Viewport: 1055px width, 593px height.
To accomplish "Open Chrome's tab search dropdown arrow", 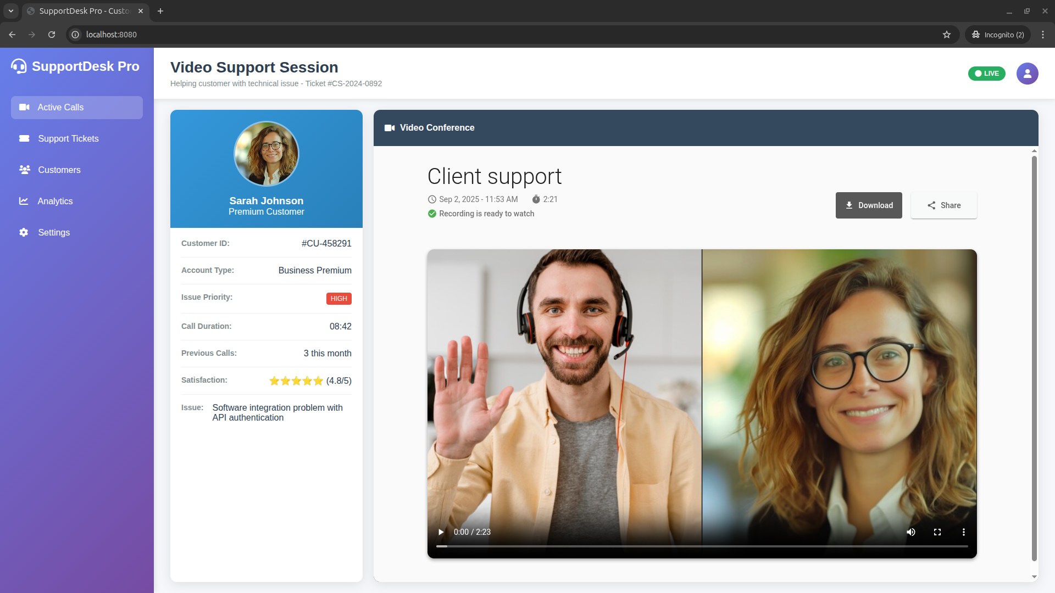I will click(x=10, y=11).
